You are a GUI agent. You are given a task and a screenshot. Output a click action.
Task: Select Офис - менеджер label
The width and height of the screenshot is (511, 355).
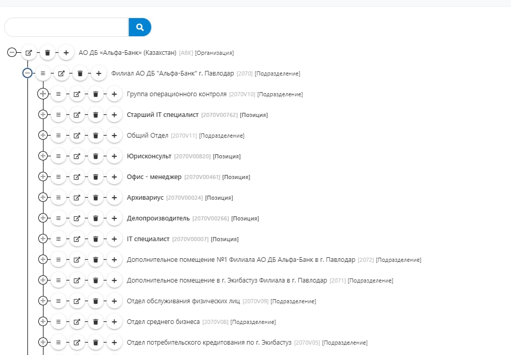(154, 177)
